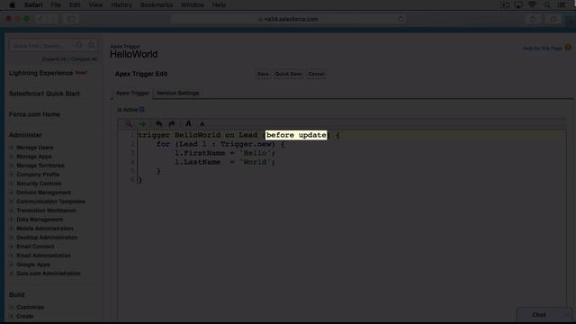
Task: Open Spotlight search in menu bar
Action: 547,4
